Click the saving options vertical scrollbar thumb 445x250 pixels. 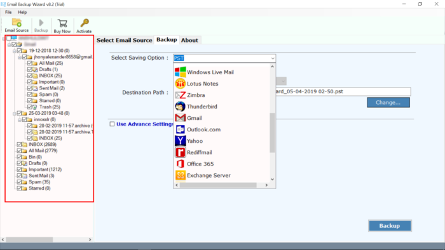coord(272,133)
